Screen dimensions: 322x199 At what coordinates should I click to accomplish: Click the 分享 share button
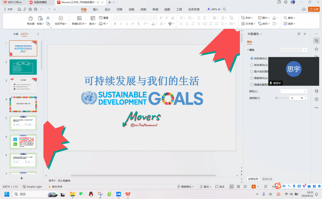[314, 9]
